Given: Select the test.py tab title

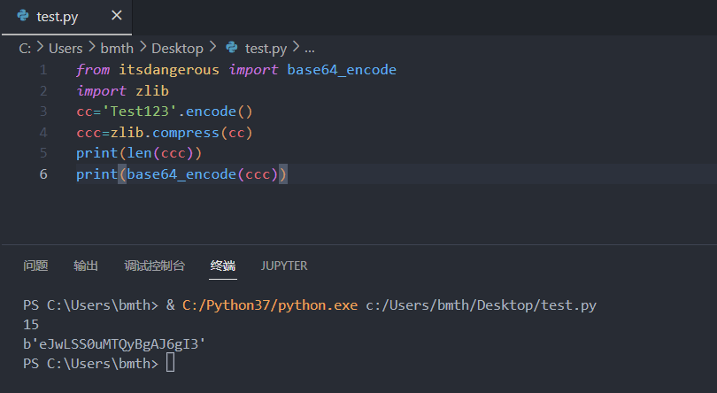Looking at the screenshot, I should (x=58, y=17).
